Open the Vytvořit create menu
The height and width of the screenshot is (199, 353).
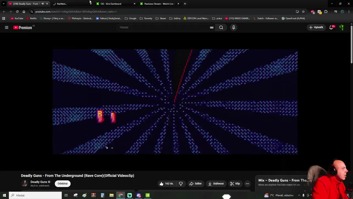[316, 27]
